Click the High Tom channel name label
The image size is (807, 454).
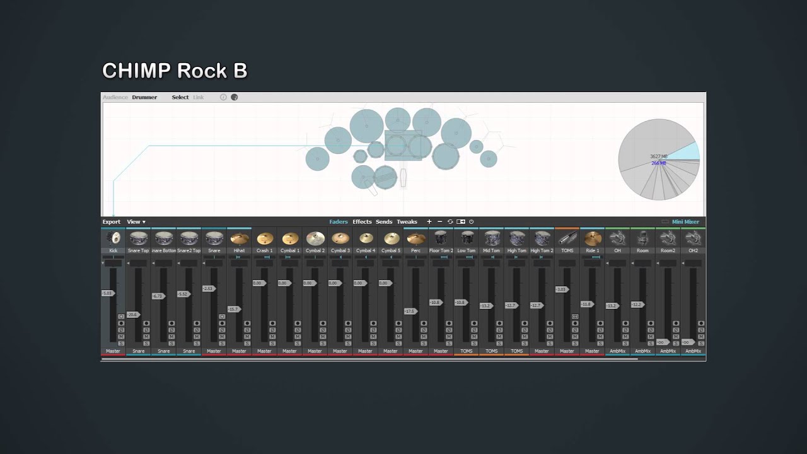pos(517,250)
